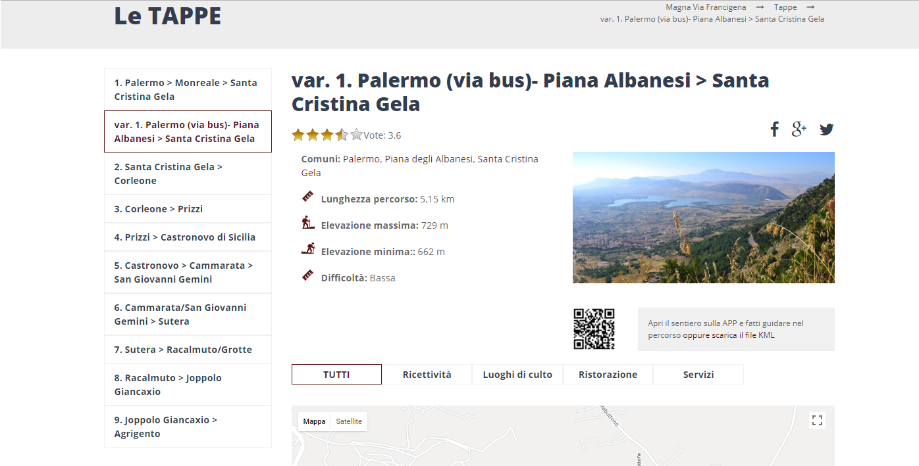The height and width of the screenshot is (466, 919).
Task: Open the landscape photo of the lake
Action: click(704, 218)
